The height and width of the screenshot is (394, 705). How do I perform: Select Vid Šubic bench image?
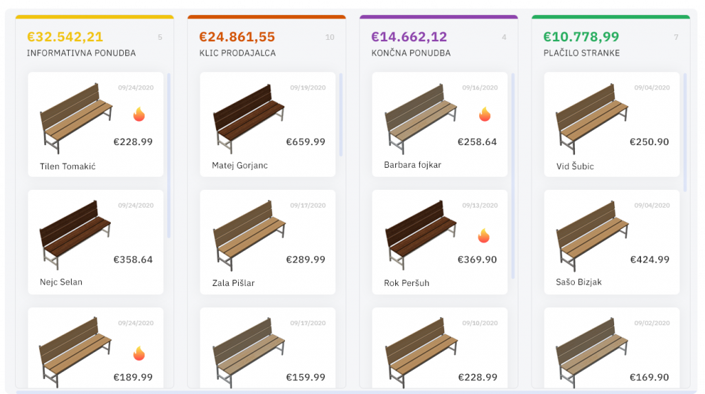pos(591,118)
